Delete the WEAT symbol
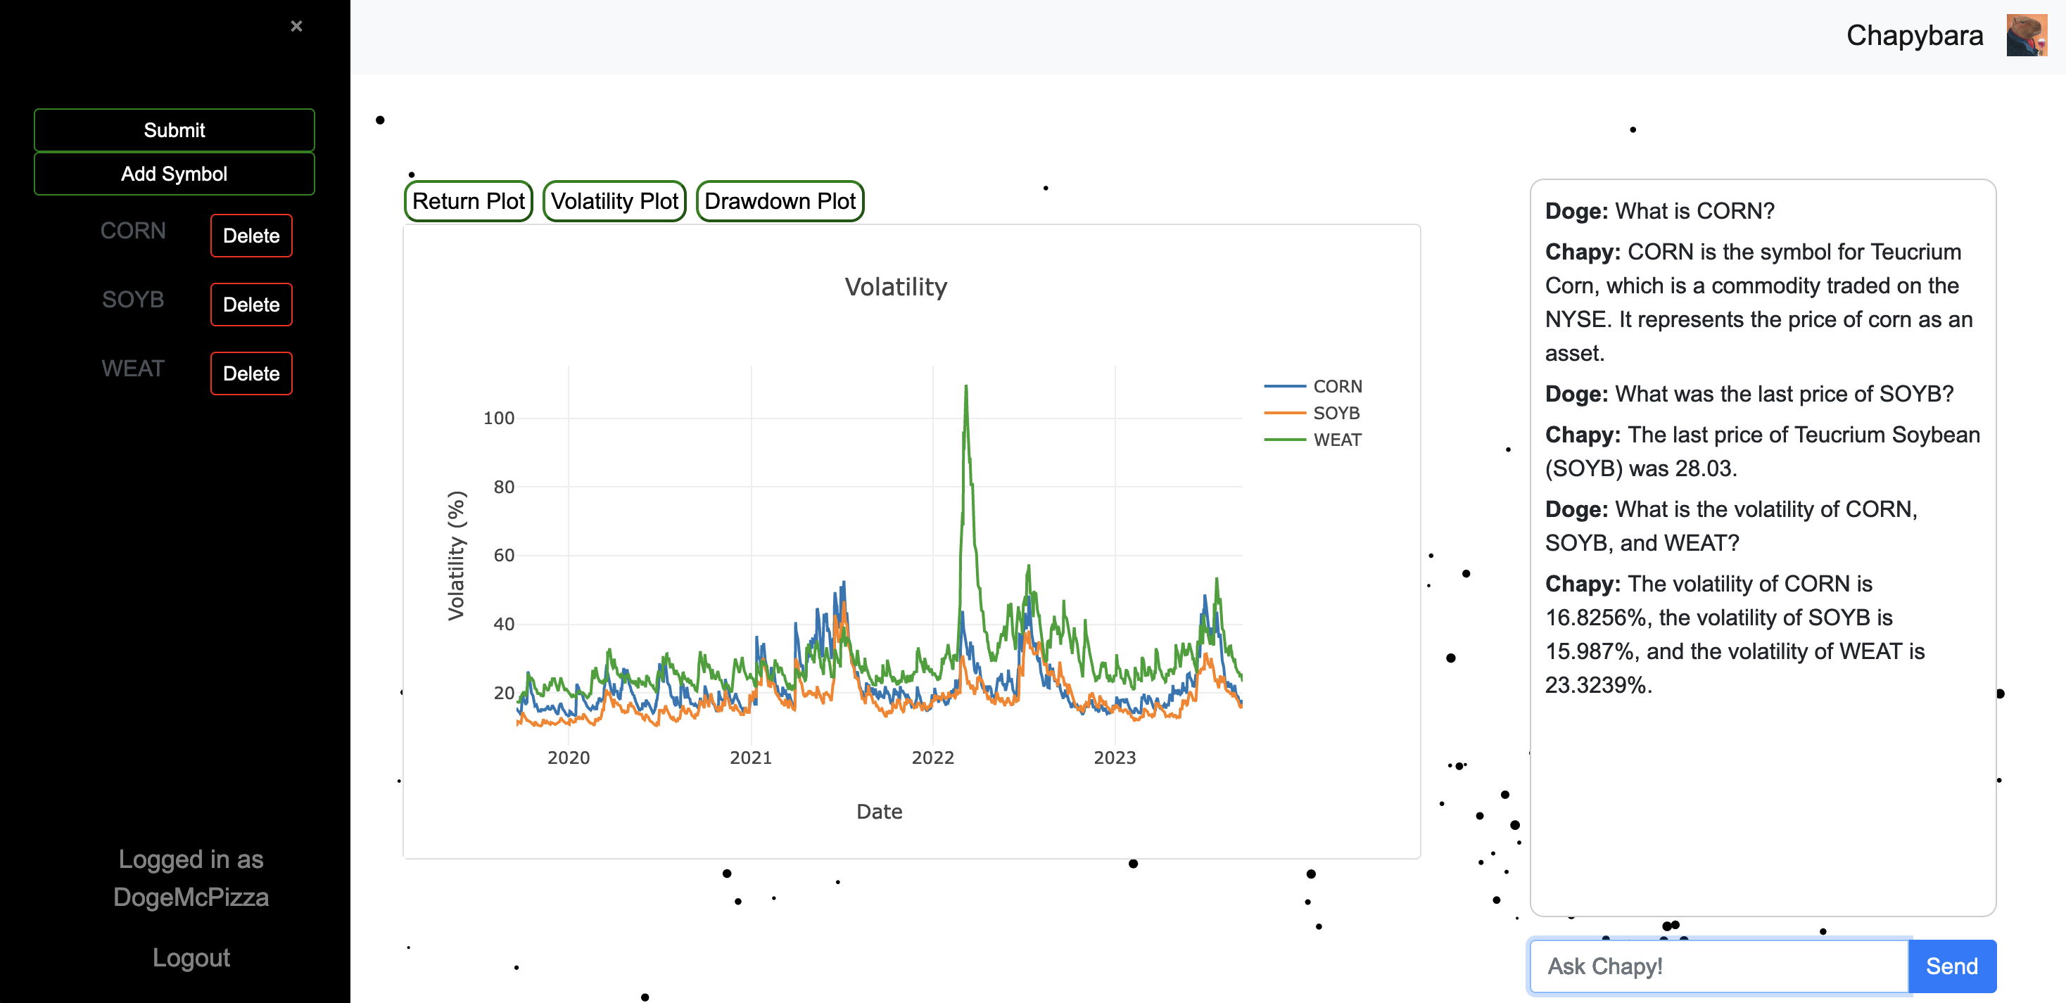 [251, 373]
